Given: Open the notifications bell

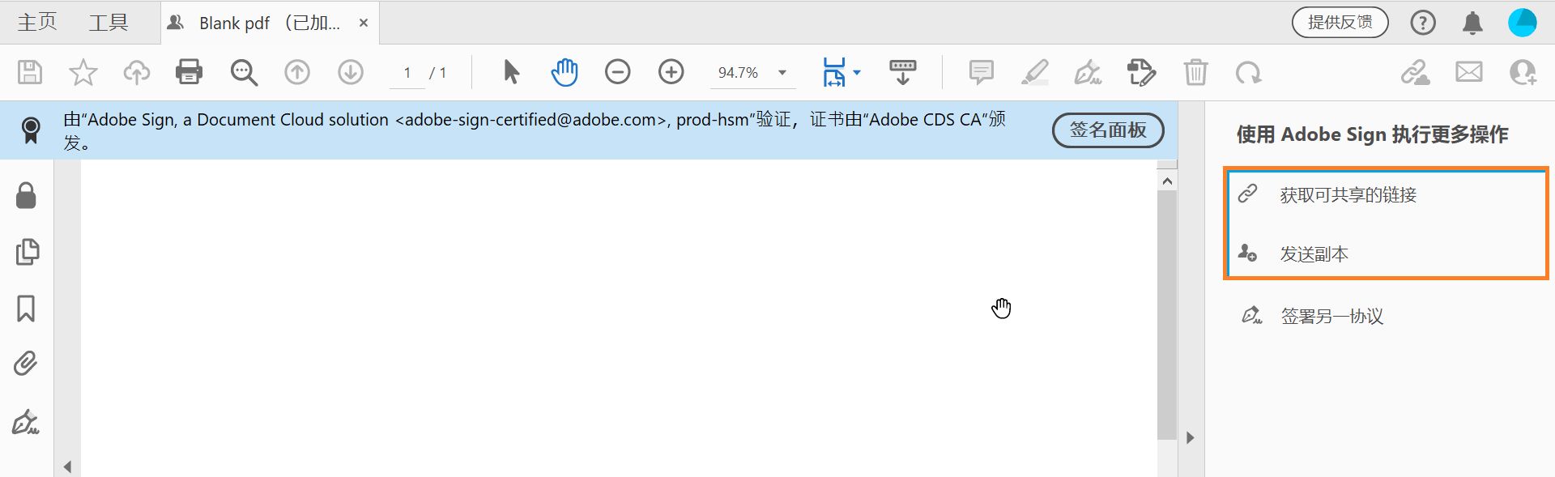Looking at the screenshot, I should (1472, 23).
